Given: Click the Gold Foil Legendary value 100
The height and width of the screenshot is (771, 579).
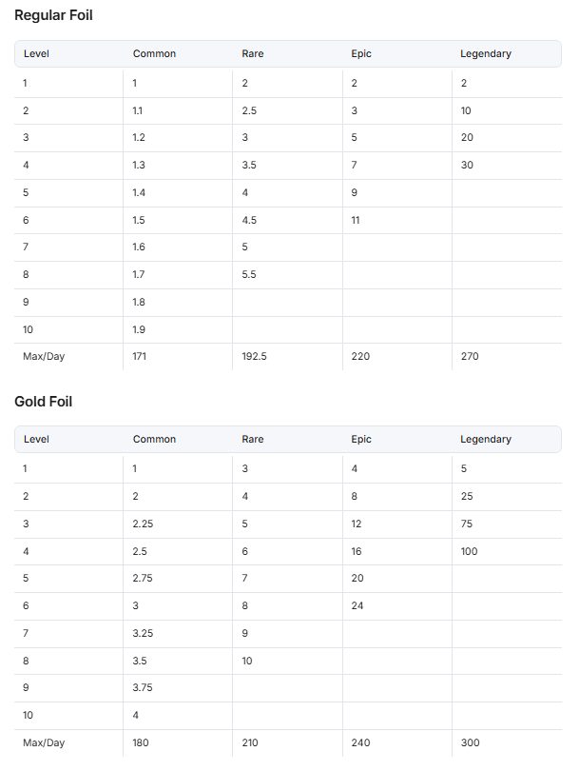Looking at the screenshot, I should [469, 551].
